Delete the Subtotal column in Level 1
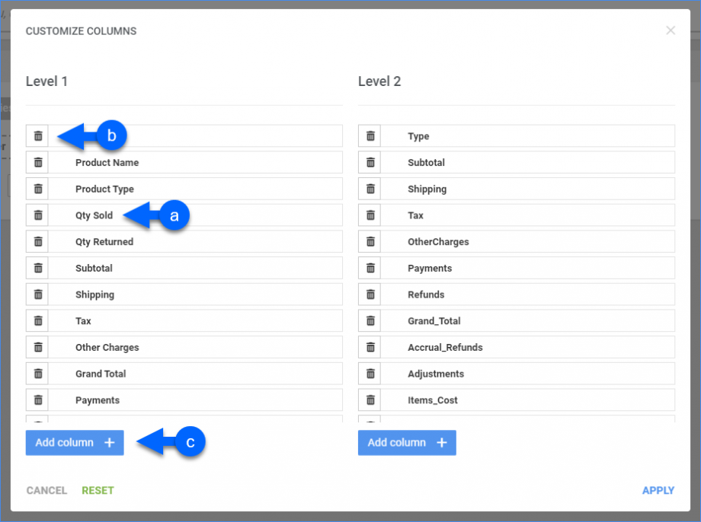701x522 pixels. click(x=37, y=268)
